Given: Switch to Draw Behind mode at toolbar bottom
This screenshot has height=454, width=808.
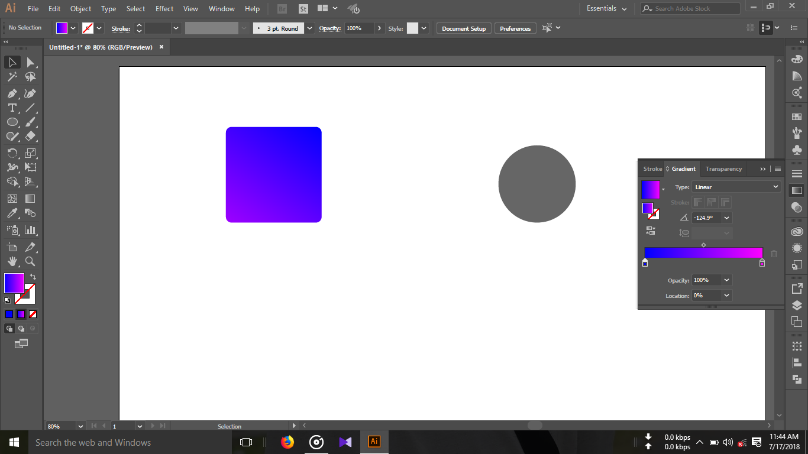Looking at the screenshot, I should click(x=21, y=328).
